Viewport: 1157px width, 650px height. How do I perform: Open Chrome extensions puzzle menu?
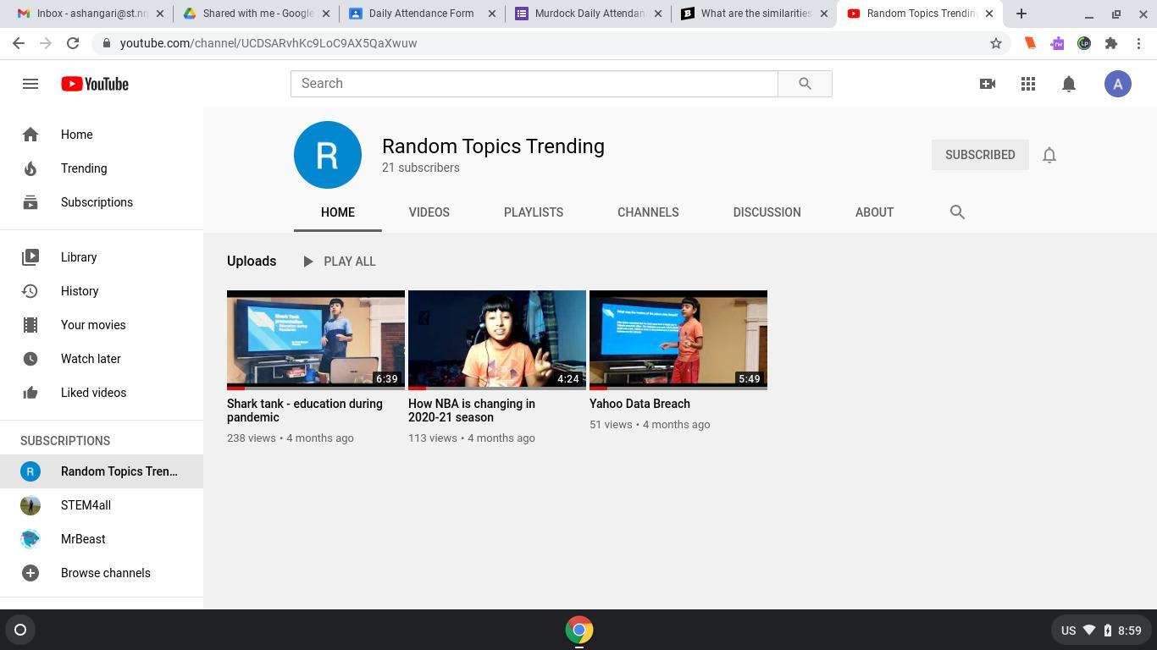pos(1110,43)
